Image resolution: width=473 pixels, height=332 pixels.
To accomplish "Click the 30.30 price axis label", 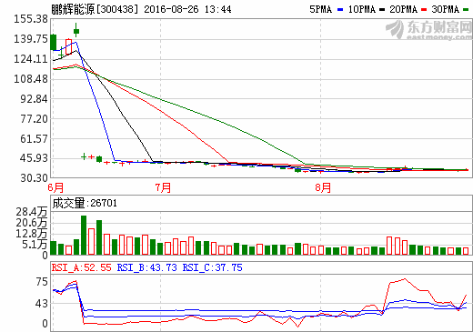I will pos(34,178).
